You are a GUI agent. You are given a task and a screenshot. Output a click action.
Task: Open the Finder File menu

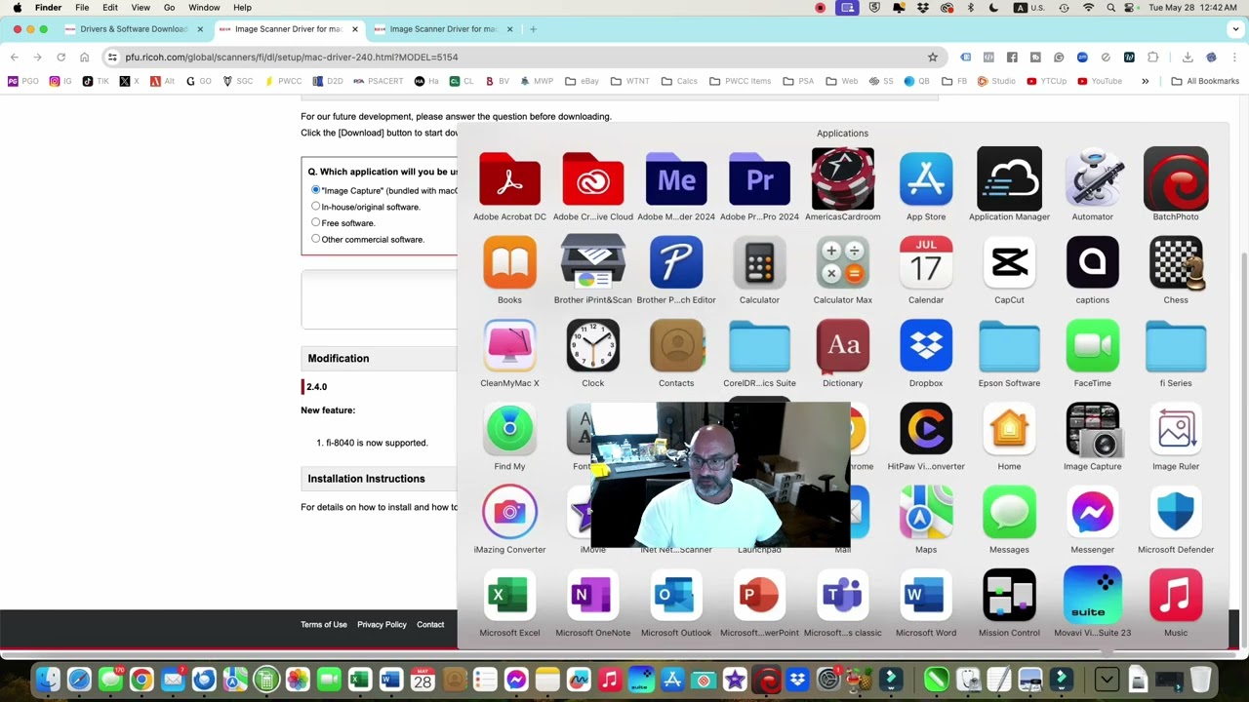(x=82, y=8)
